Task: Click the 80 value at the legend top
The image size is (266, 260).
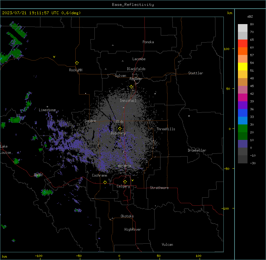Action: (252, 24)
